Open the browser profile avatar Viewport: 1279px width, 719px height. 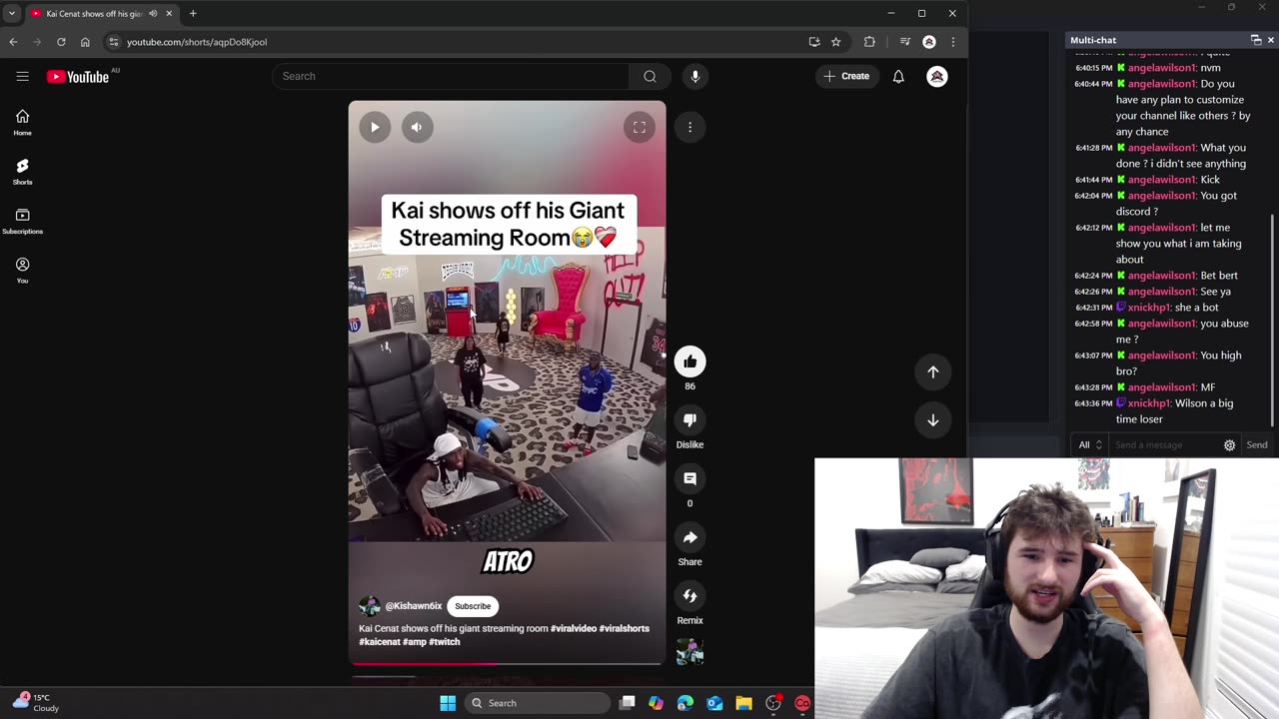[x=929, y=42]
